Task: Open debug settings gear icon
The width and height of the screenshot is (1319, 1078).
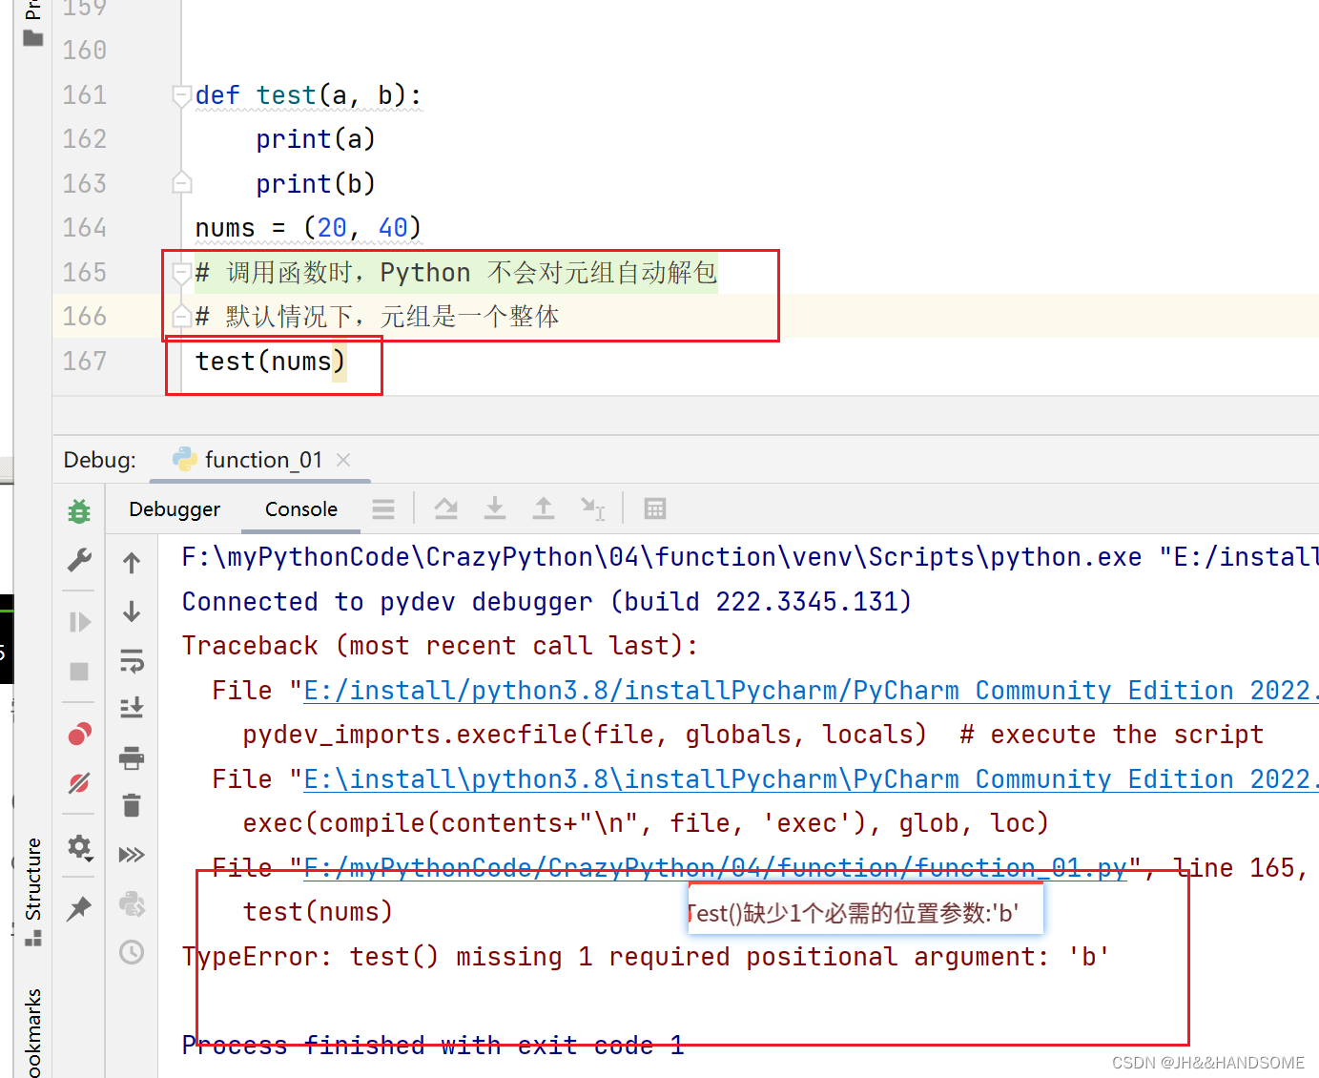Action: pyautogui.click(x=79, y=847)
